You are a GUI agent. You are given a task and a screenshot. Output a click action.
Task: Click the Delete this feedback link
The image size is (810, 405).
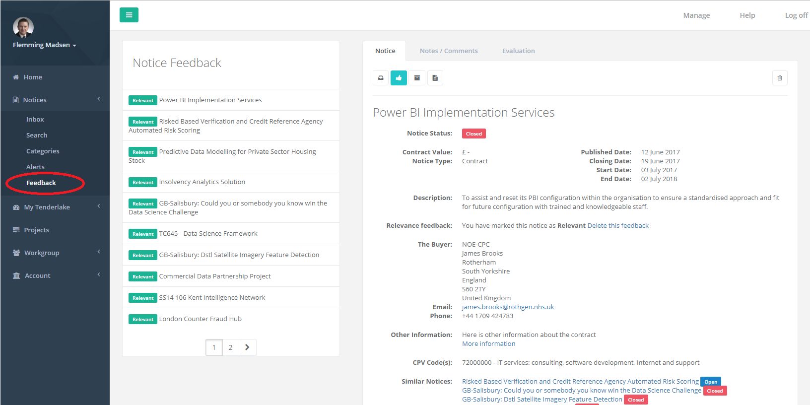[618, 225]
